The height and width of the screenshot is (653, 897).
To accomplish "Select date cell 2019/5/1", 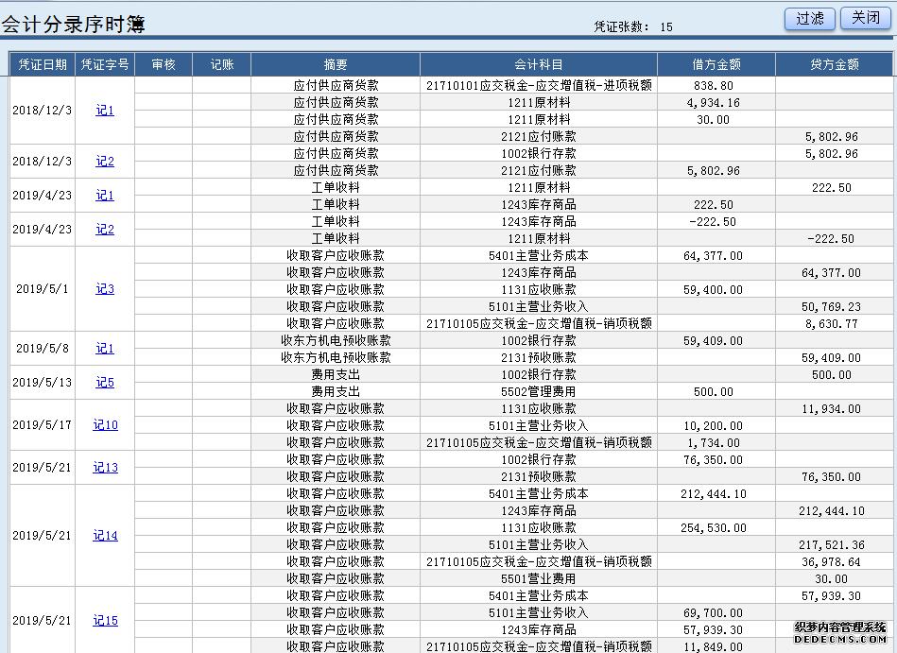I will [x=43, y=289].
